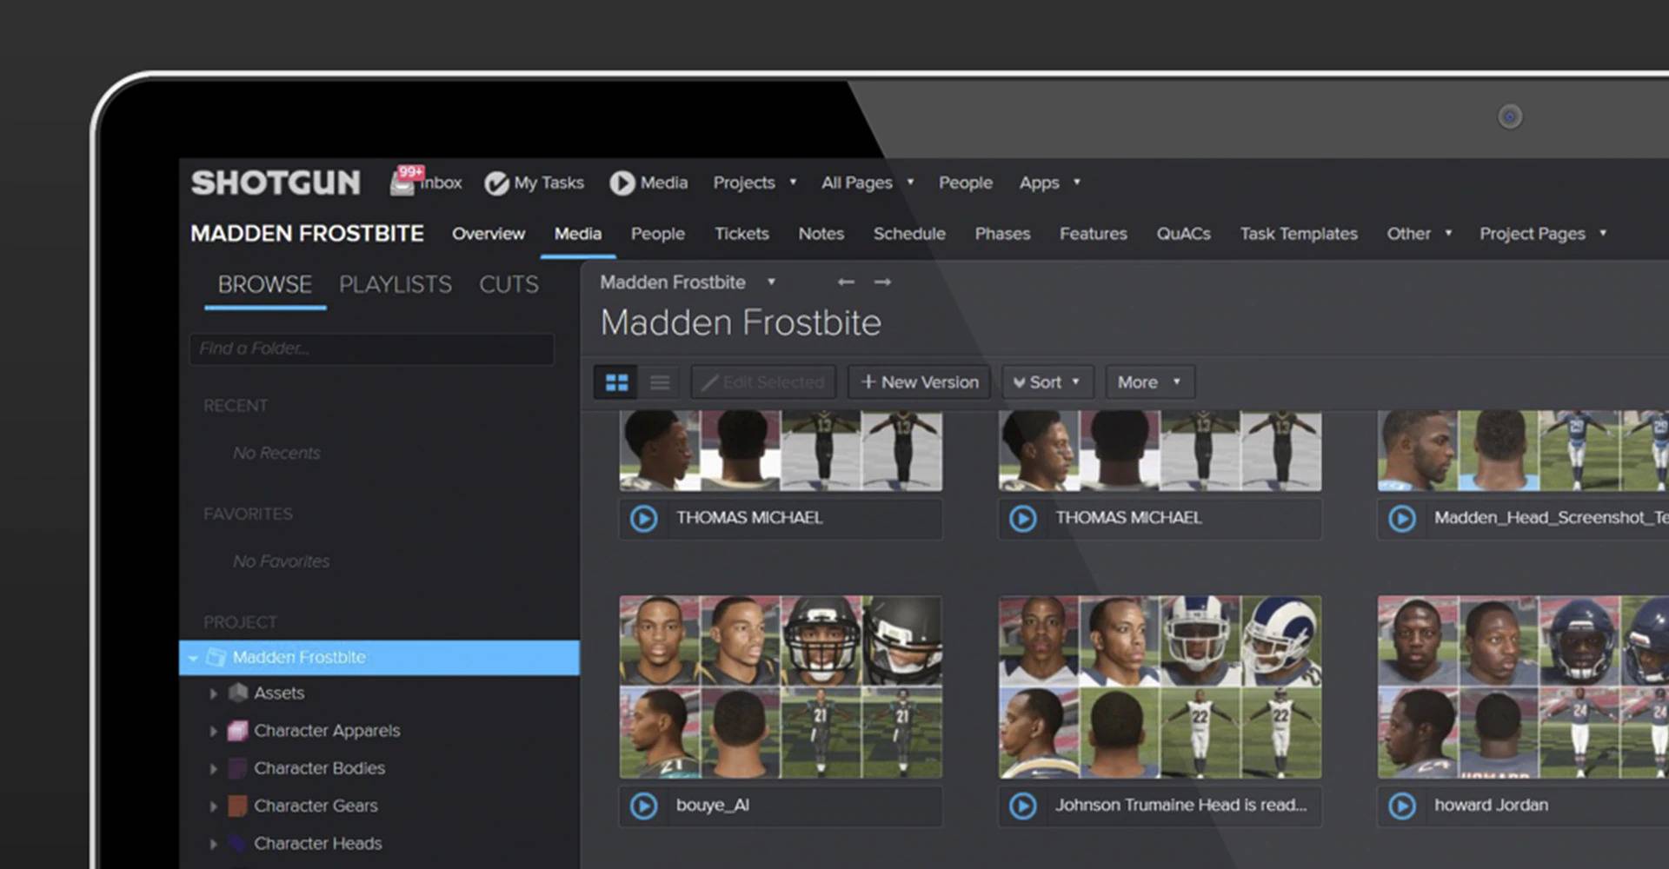Switch to list view mode
The width and height of the screenshot is (1669, 869).
pos(660,382)
